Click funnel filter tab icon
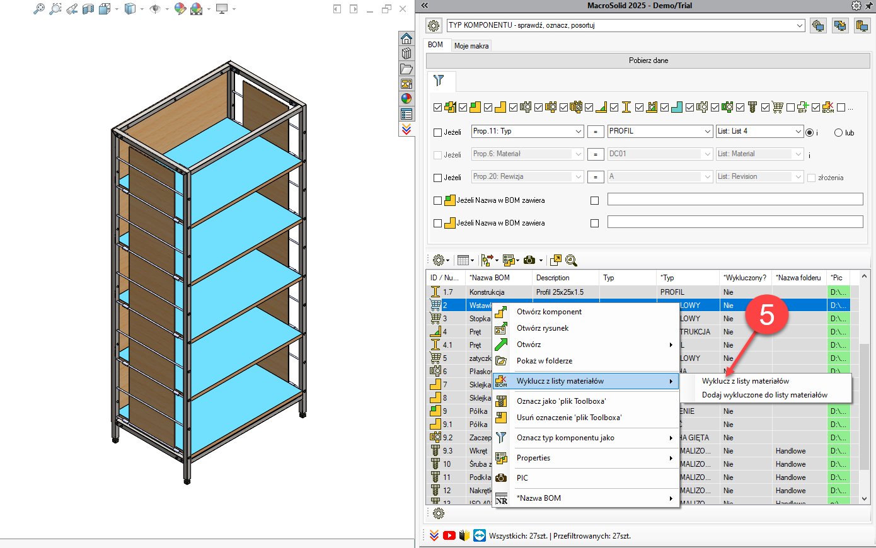The width and height of the screenshot is (876, 548). [x=439, y=81]
